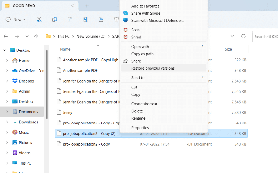Image resolution: width=278 pixels, height=174 pixels.
Task: Choose Rename in the context menu
Action: [x=164, y=118]
